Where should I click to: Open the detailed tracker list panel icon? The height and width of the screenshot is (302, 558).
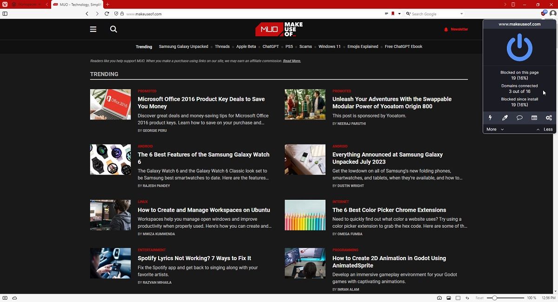click(534, 118)
